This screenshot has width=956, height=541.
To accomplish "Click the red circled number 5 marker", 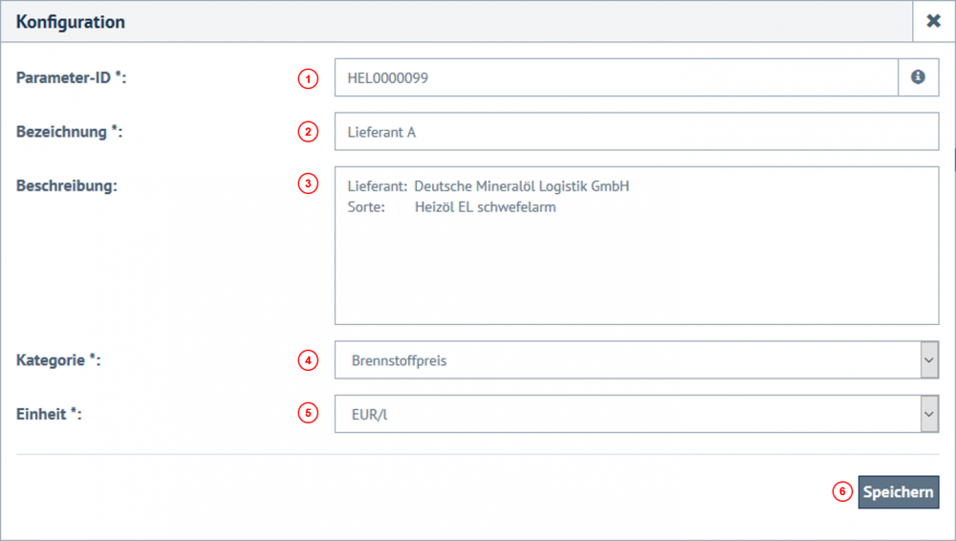I will point(307,414).
